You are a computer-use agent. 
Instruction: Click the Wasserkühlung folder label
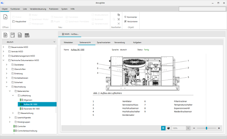(27, 113)
